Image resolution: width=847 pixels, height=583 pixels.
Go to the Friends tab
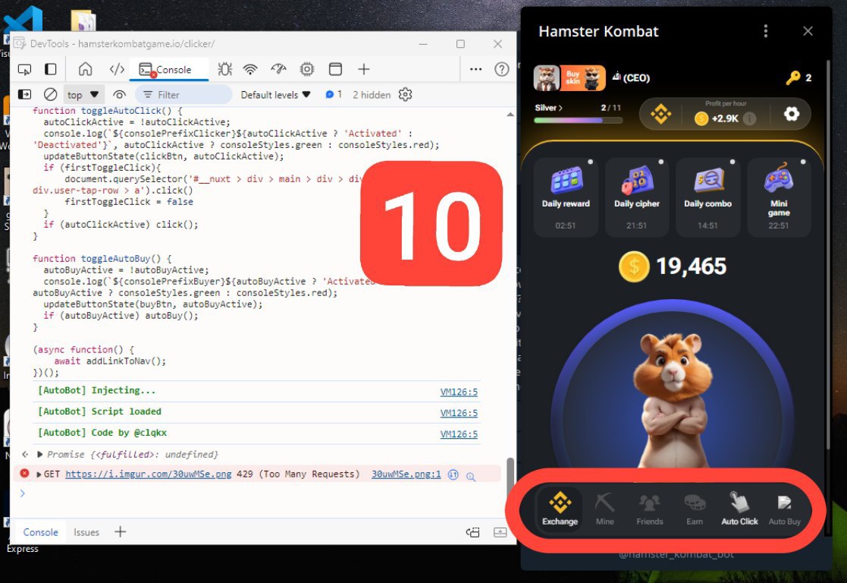pos(649,509)
